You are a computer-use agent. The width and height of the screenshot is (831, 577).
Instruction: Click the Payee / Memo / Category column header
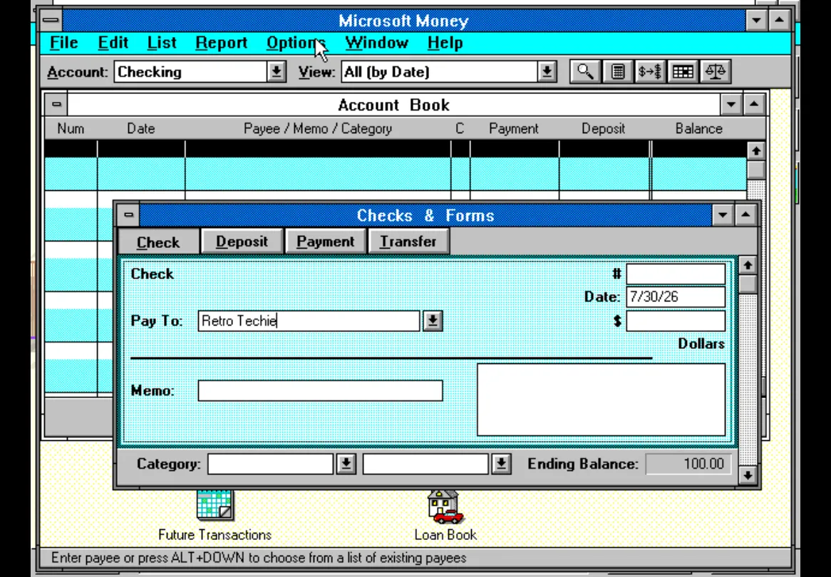pos(317,129)
